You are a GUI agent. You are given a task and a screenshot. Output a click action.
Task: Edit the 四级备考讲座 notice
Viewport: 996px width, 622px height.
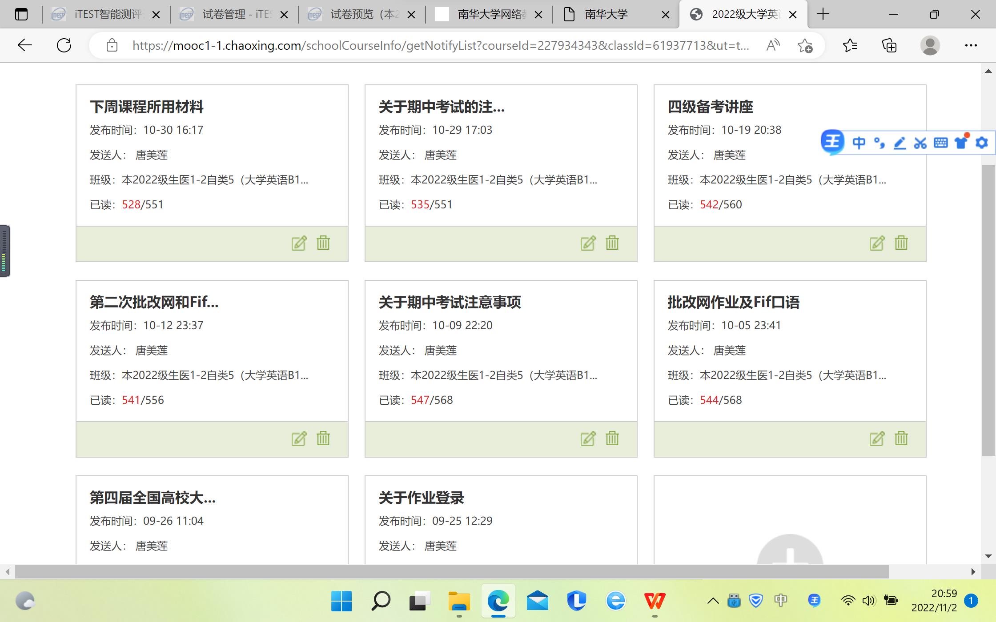[x=877, y=243]
